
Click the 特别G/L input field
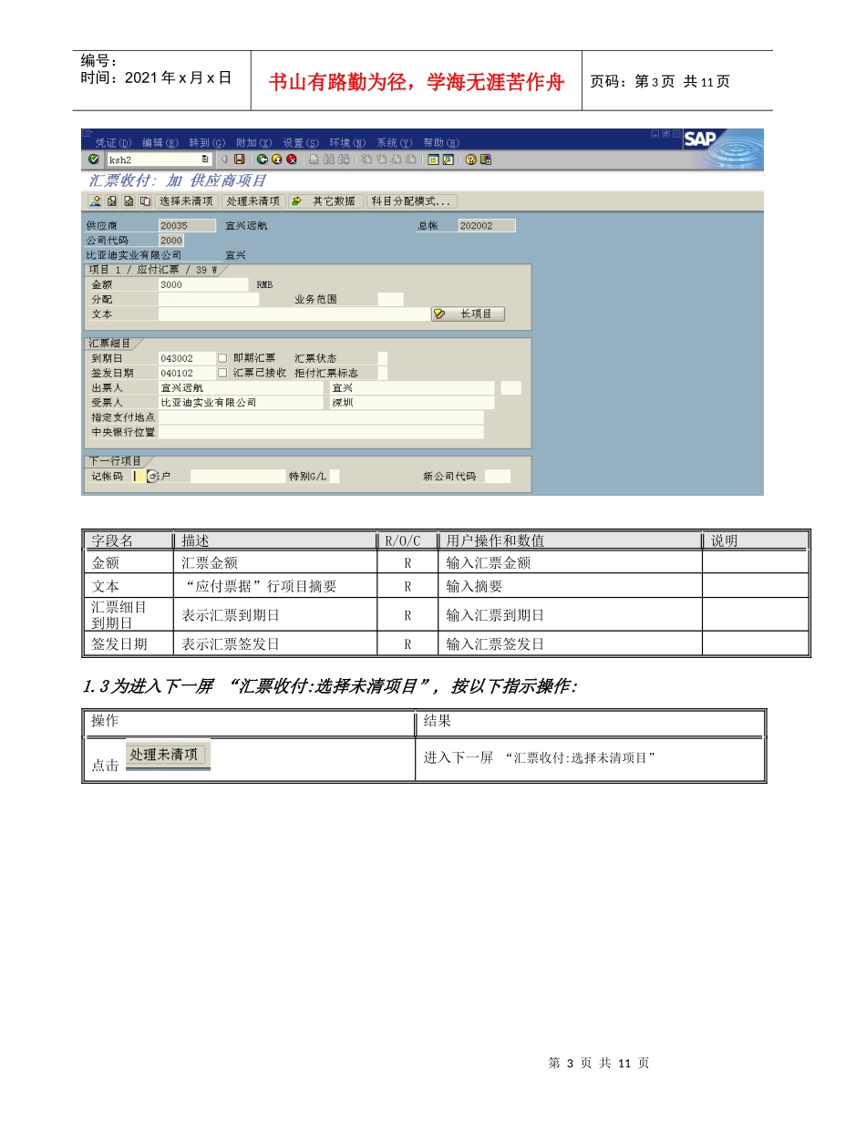tap(335, 476)
